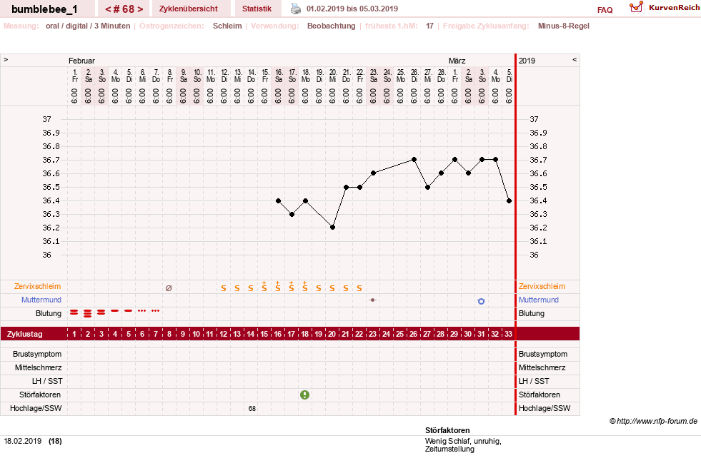701x468 pixels.
Task: Open the nfp-forum.de copyright link
Action: tap(653, 421)
